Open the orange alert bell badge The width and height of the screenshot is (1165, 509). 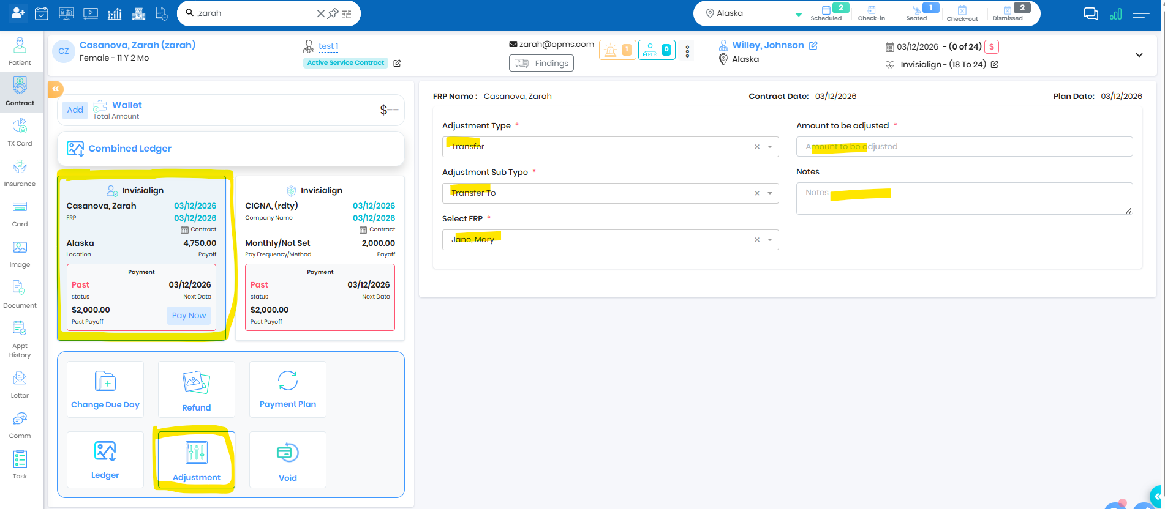617,50
